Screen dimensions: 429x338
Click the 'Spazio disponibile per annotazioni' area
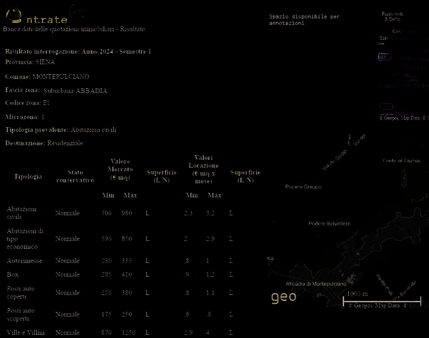[304, 20]
